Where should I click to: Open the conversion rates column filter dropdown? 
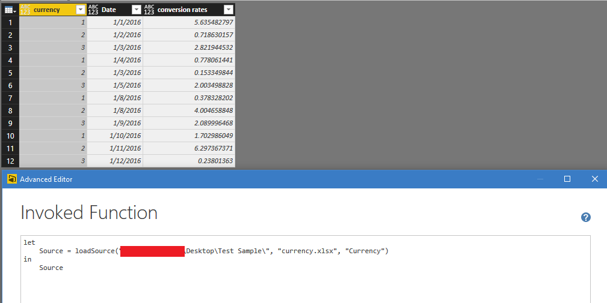(x=229, y=10)
